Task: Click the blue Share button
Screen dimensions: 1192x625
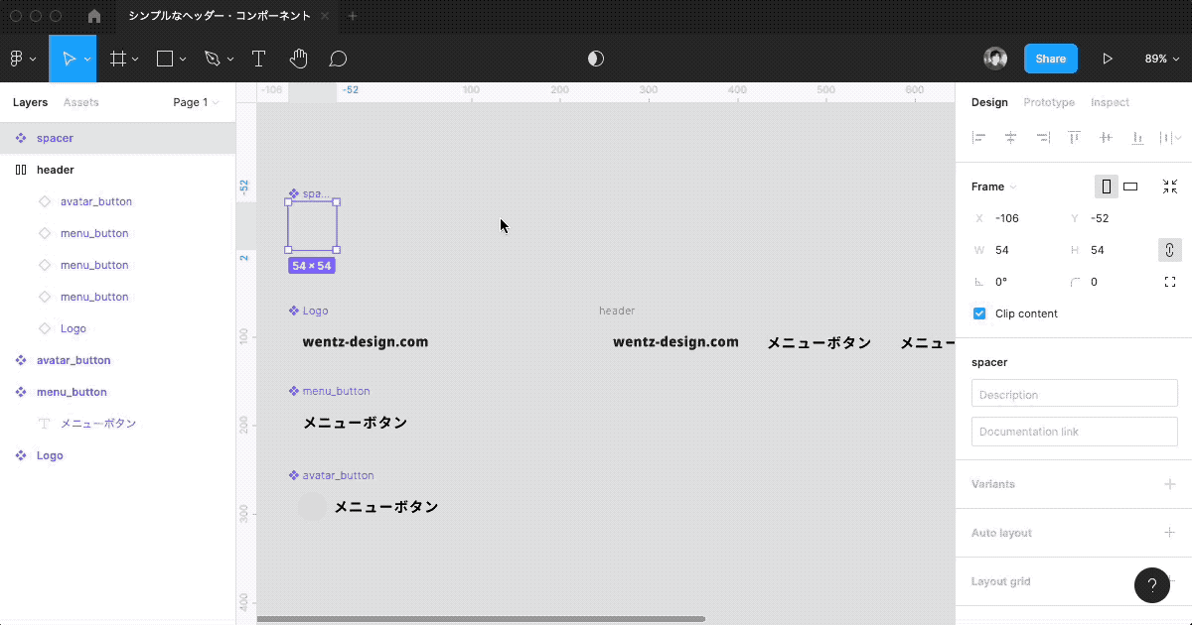Action: click(x=1050, y=59)
